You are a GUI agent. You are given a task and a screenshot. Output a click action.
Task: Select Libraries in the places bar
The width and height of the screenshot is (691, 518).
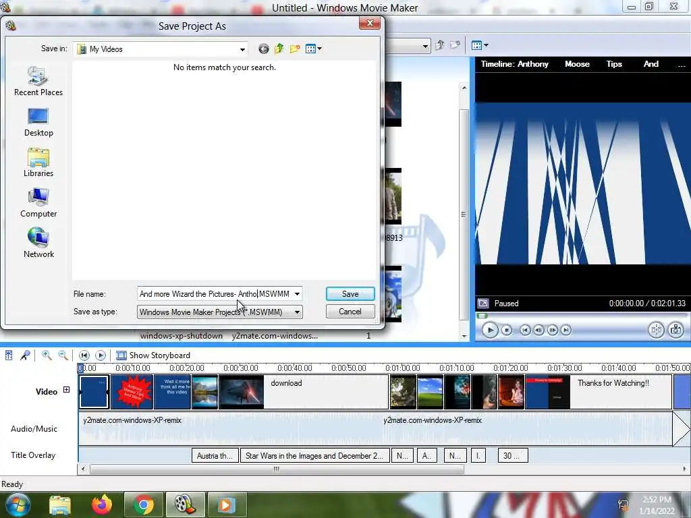coord(38,163)
